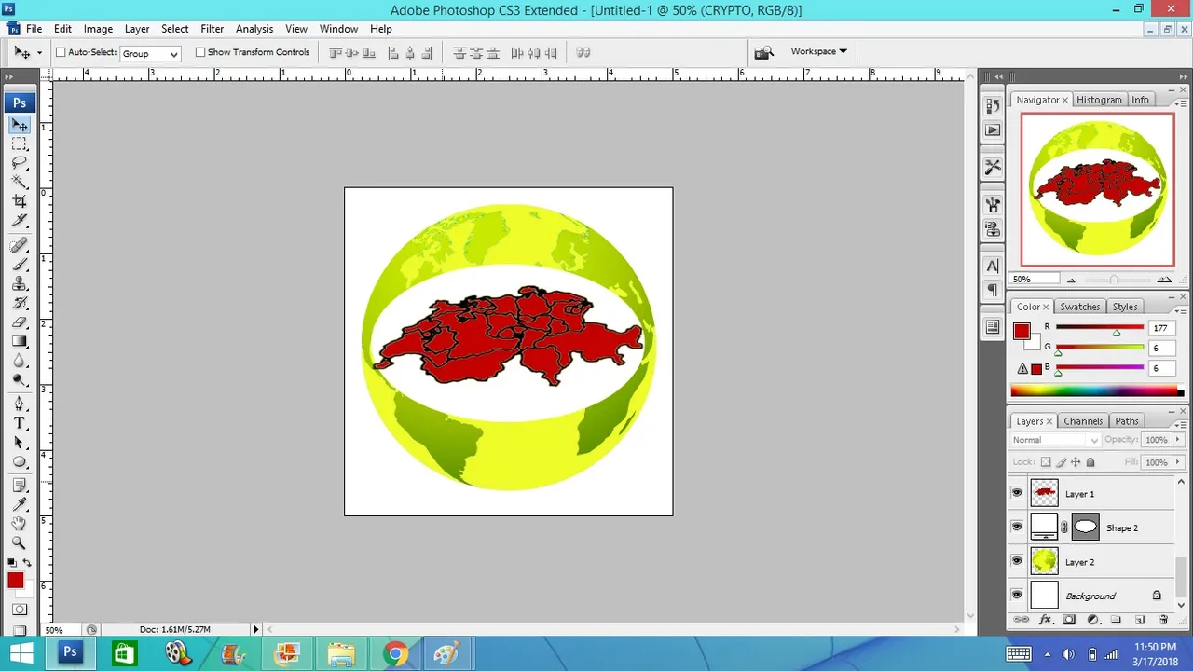Click the Navigator zoom slider
Image resolution: width=1193 pixels, height=671 pixels.
tap(1114, 280)
